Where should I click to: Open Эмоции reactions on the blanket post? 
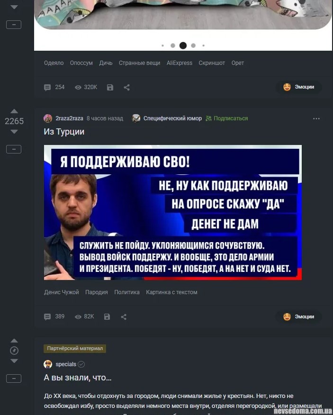299,87
